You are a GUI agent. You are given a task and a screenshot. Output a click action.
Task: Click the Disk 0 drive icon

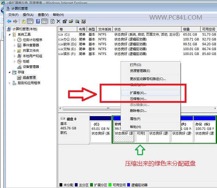tap(63, 118)
